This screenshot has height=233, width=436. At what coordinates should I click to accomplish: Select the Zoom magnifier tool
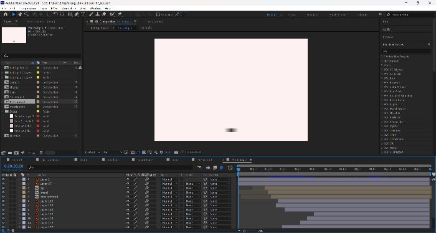(x=26, y=14)
